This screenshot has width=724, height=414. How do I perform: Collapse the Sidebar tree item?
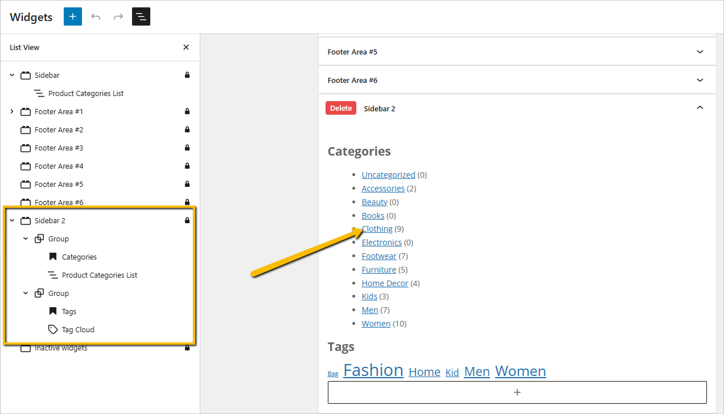click(x=12, y=75)
